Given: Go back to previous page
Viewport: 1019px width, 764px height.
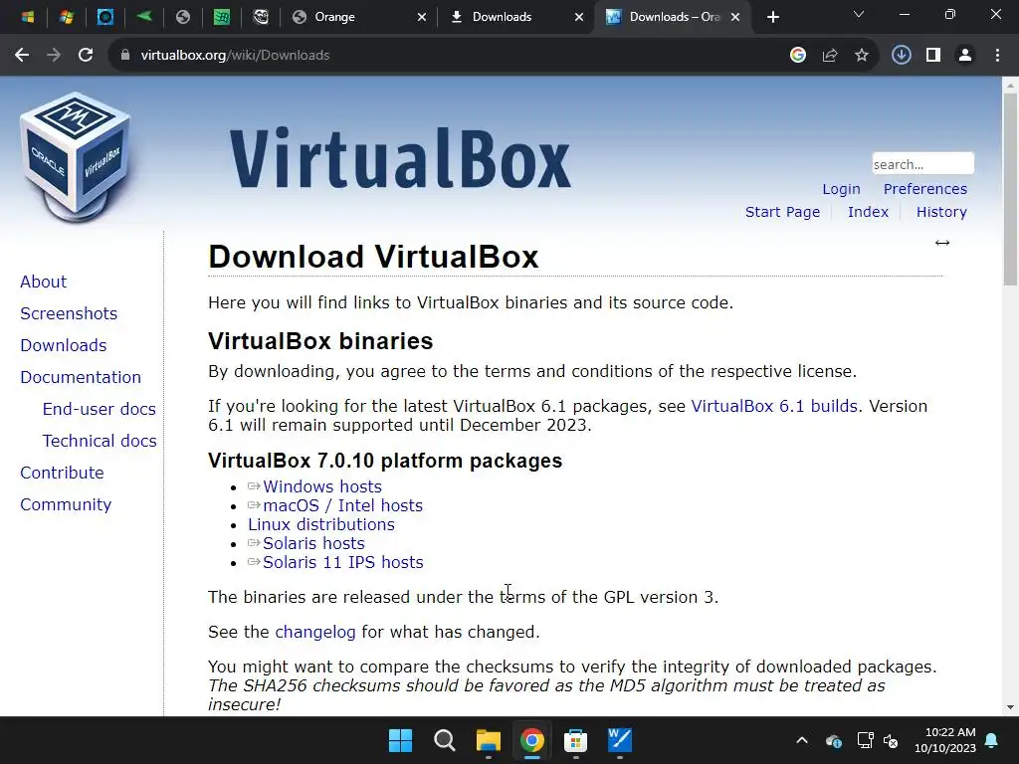Looking at the screenshot, I should (x=22, y=56).
